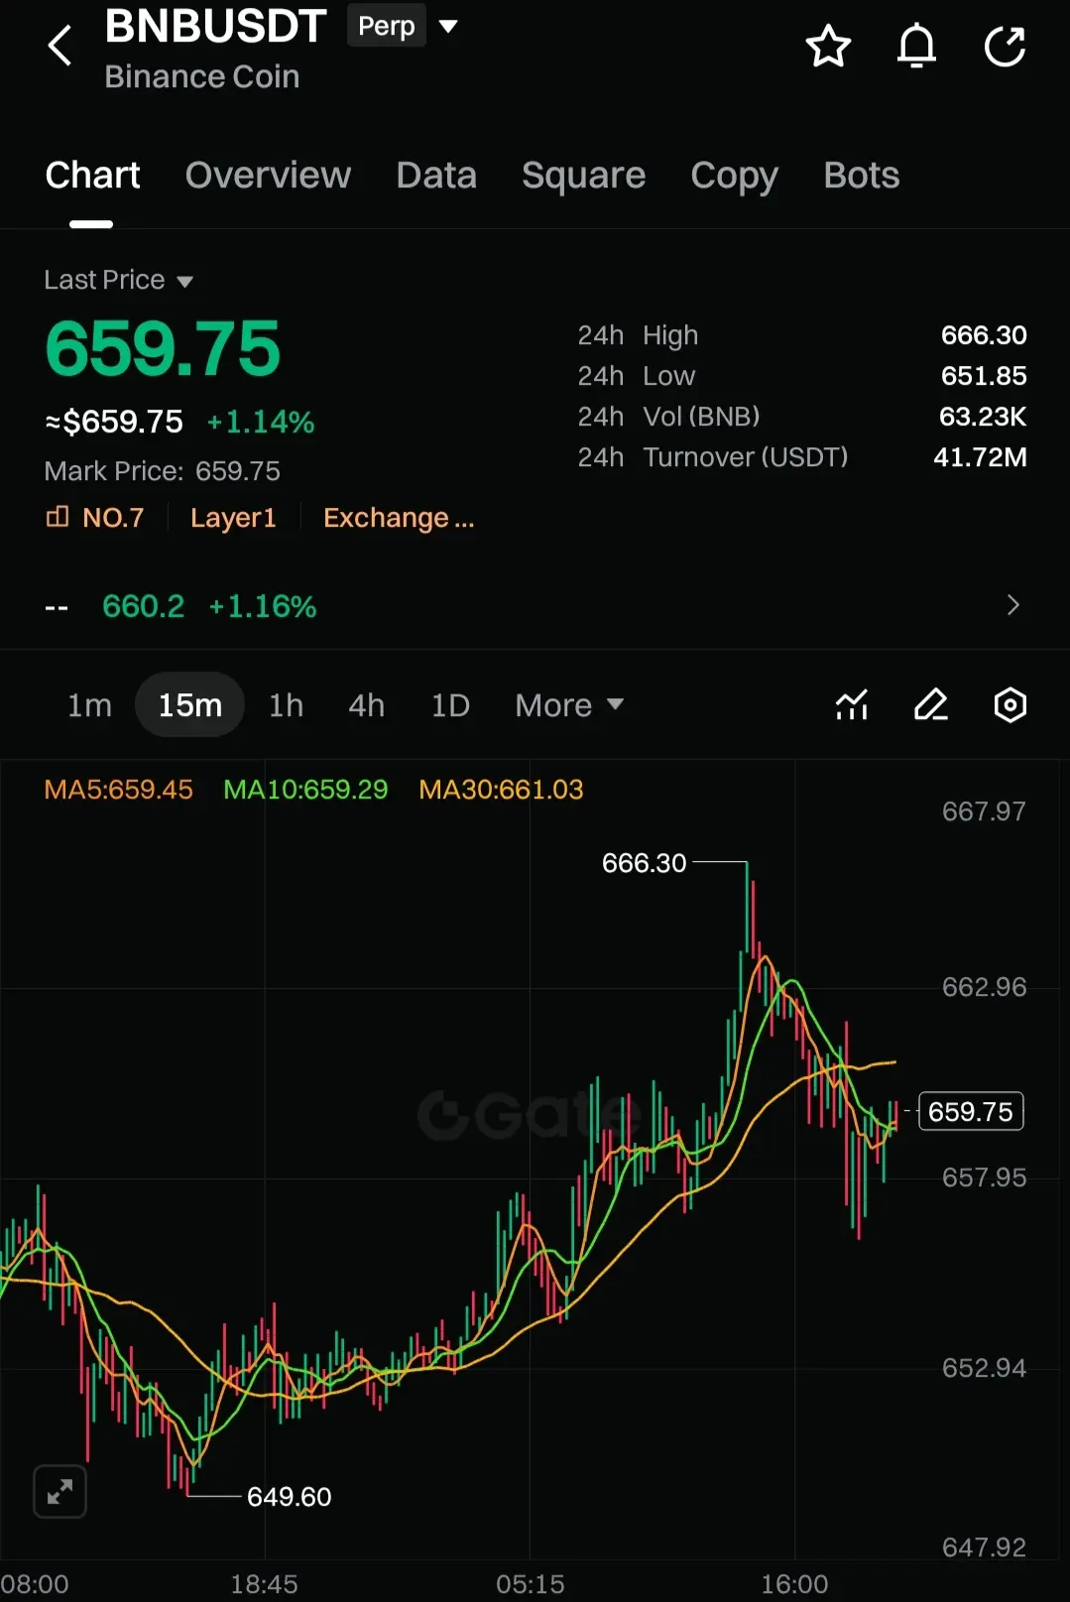Go back using the left arrow
Viewport: 1070px width, 1602px height.
coord(59,46)
